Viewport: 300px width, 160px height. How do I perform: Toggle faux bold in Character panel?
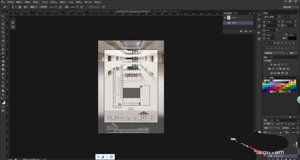(267, 43)
